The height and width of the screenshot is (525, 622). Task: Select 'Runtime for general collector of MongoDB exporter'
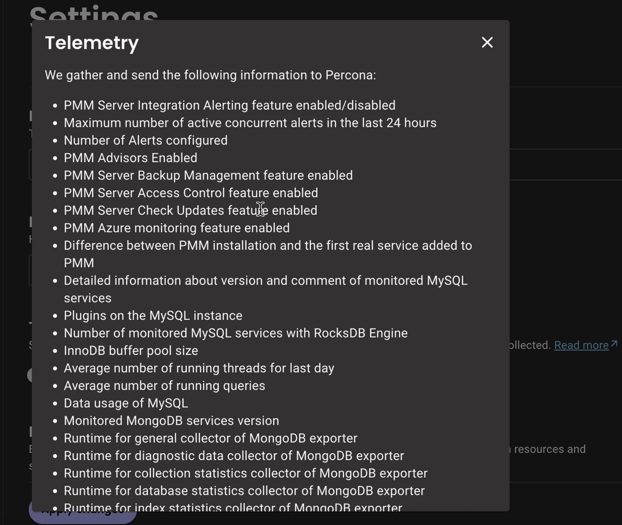pyautogui.click(x=210, y=438)
